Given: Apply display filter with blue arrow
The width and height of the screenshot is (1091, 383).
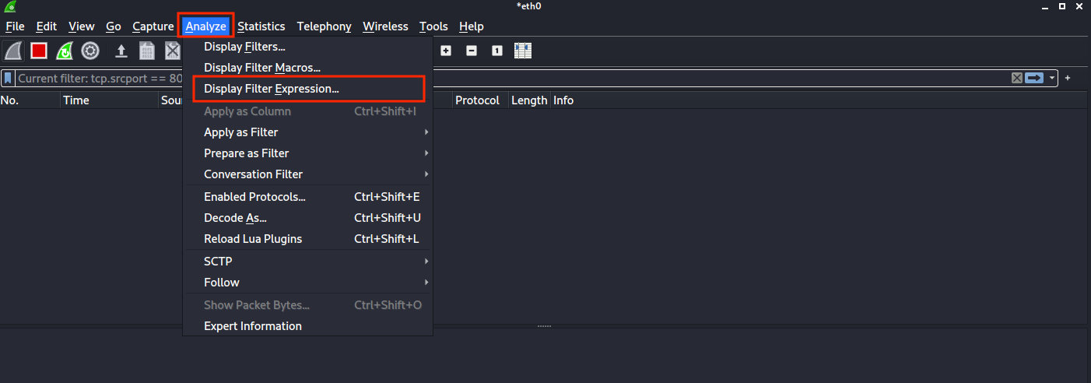Looking at the screenshot, I should [x=1034, y=78].
